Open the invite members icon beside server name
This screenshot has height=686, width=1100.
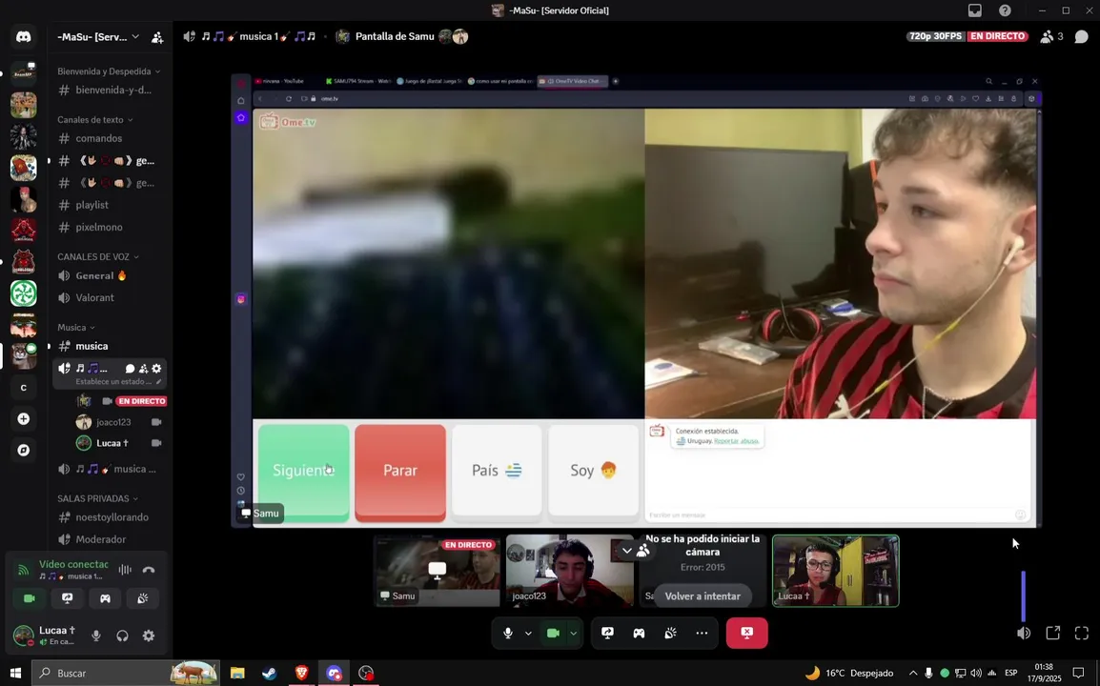coord(157,37)
